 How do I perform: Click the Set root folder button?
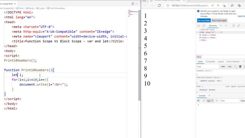pos(204,20)
